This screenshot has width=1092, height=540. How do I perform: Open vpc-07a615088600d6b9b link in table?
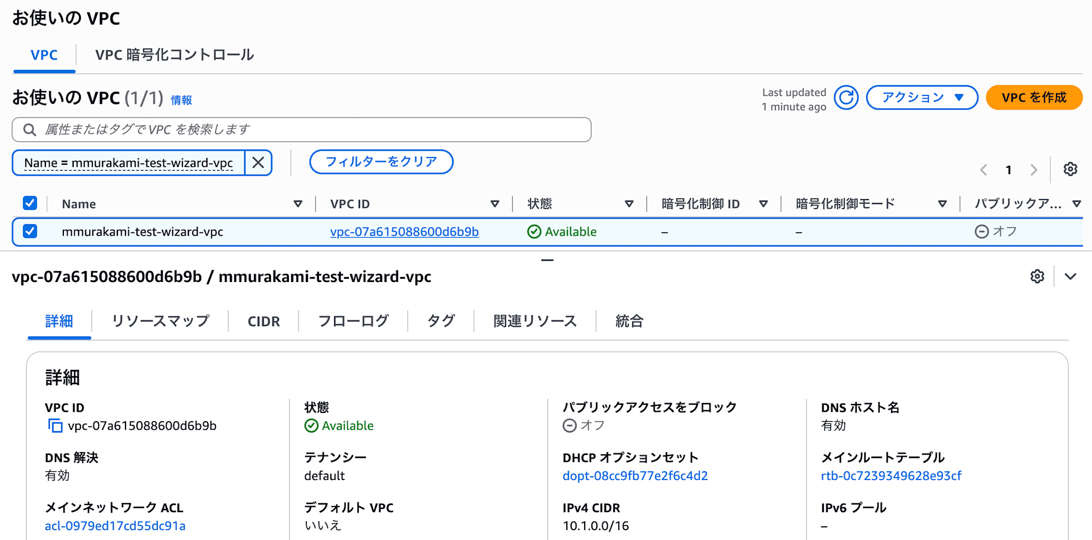click(404, 232)
